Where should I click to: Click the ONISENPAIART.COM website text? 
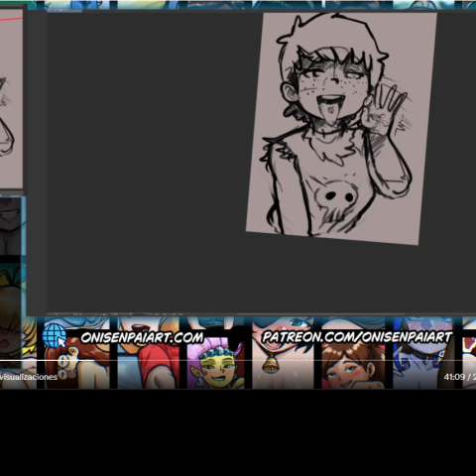142,337
